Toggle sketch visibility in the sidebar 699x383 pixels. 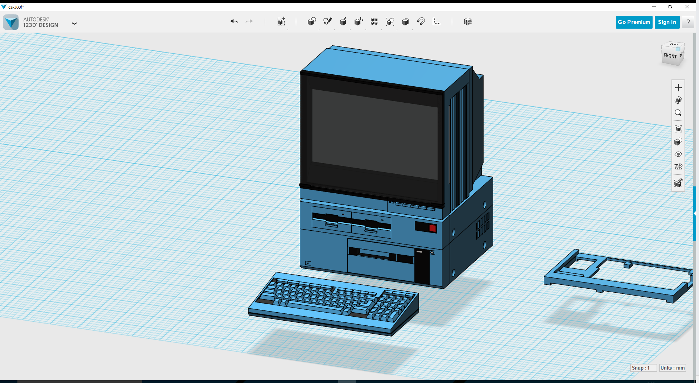coord(678,183)
